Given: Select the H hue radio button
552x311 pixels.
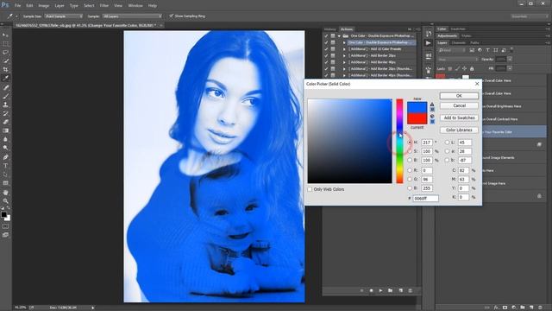Looking at the screenshot, I should (410, 143).
